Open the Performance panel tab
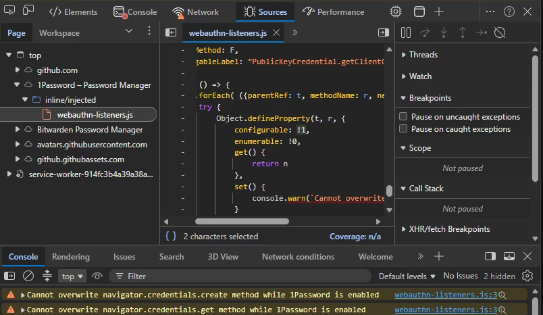Screen dimensions: 543x315 [333, 11]
